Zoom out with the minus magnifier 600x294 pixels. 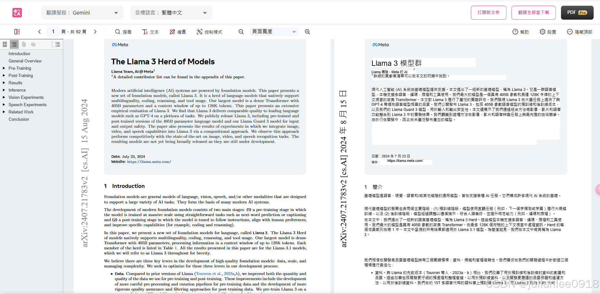tap(241, 32)
